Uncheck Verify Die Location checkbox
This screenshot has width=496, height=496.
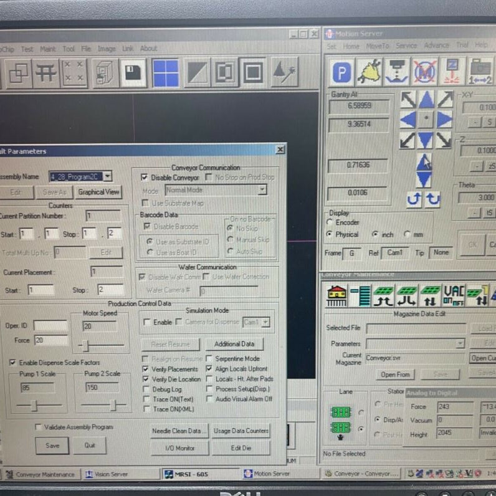pos(146,379)
